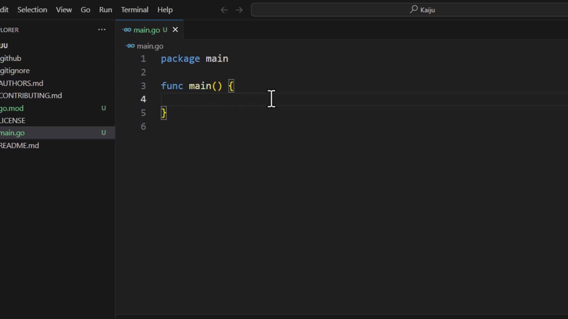Click the word 'package' on line 1
The width and height of the screenshot is (568, 319).
[180, 58]
